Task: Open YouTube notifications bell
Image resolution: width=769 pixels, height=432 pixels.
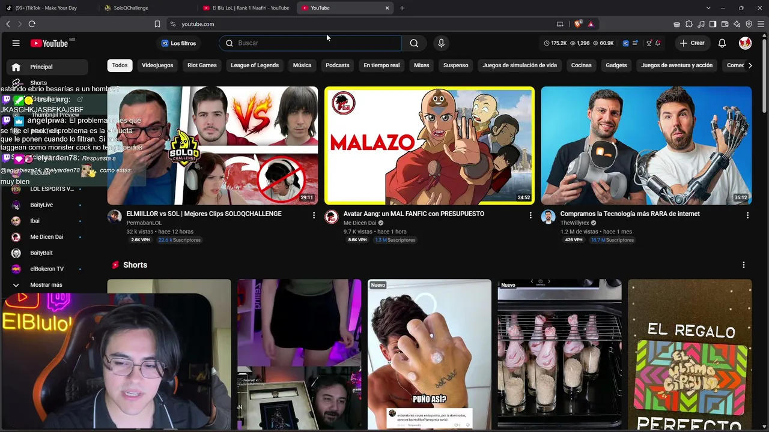Action: (722, 43)
